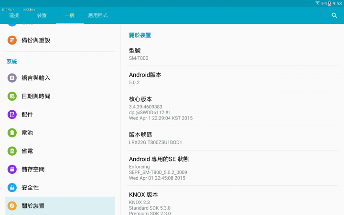The width and height of the screenshot is (344, 215).
Task: Click the 系統 section header
Action: pyautogui.click(x=12, y=62)
